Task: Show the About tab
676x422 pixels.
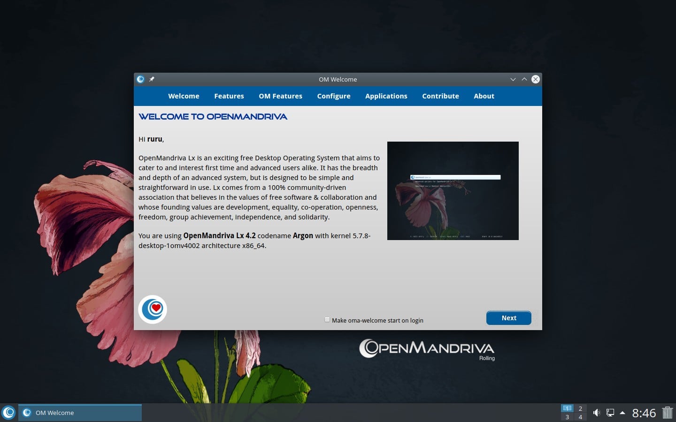Action: [484, 96]
